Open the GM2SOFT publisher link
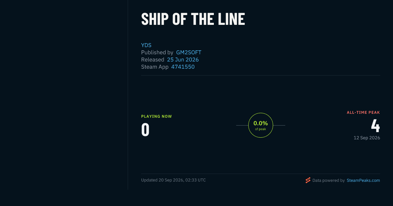Image resolution: width=393 pixels, height=206 pixels. 189,52
